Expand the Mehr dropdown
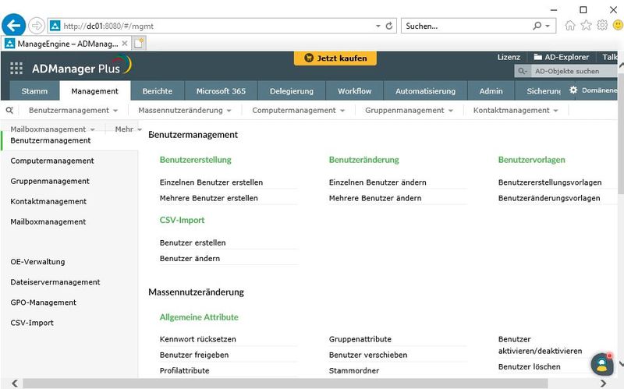 pos(128,129)
